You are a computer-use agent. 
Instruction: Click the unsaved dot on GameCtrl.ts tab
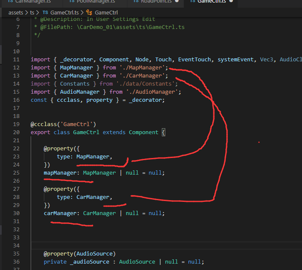tap(231, 2)
